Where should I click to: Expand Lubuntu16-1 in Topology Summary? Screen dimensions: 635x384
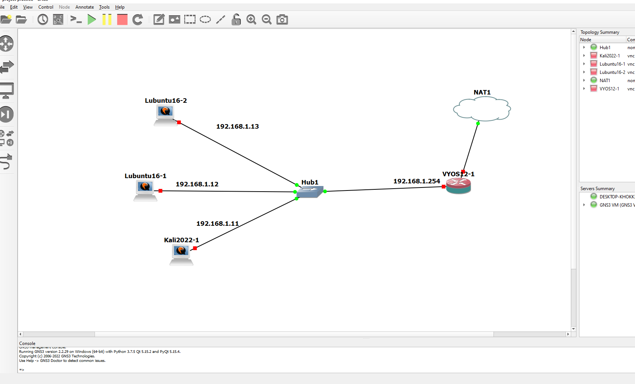[584, 64]
